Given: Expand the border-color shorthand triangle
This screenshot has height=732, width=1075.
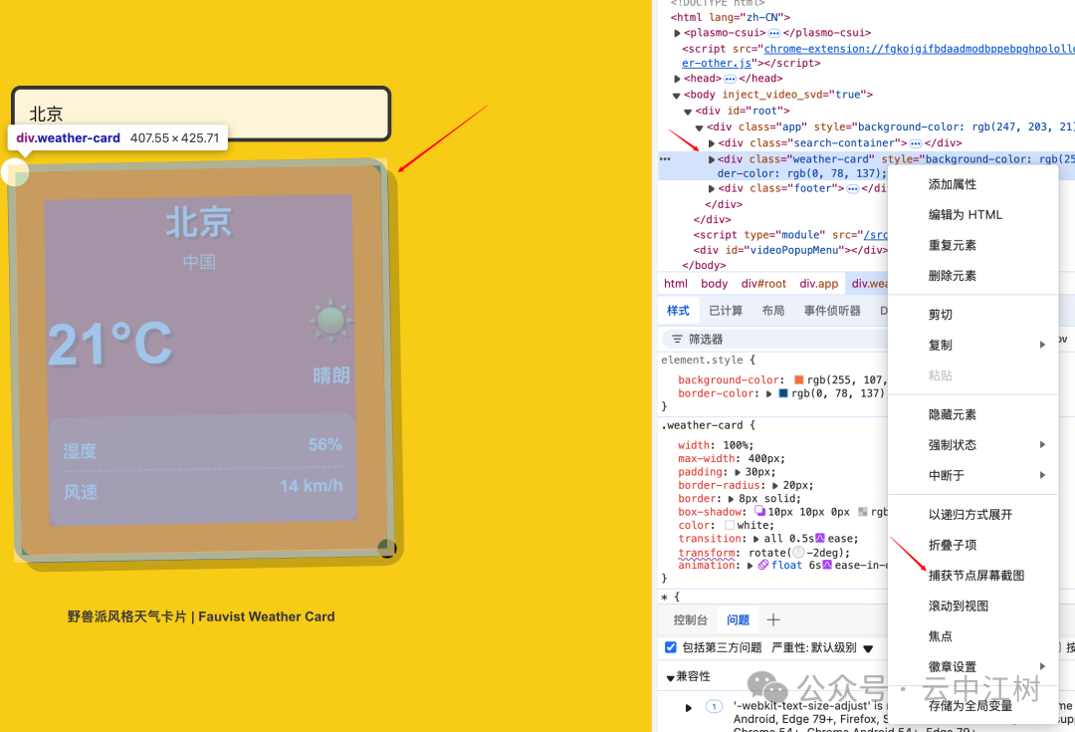Looking at the screenshot, I should click(x=769, y=393).
